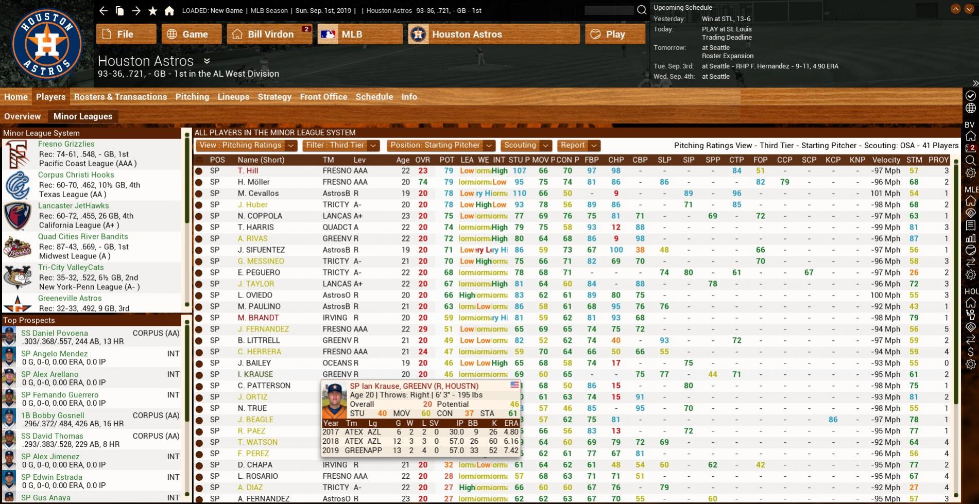
Task: Toggle the round marker for H. Möller
Action: [199, 182]
